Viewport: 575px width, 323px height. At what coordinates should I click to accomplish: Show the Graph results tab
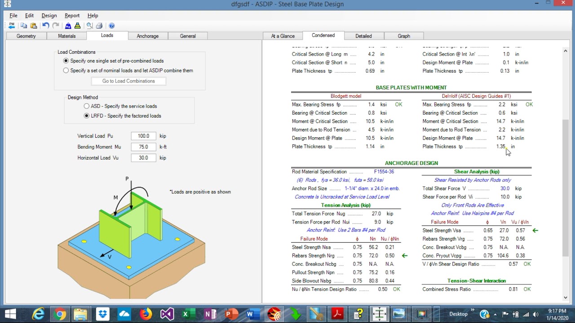[404, 36]
